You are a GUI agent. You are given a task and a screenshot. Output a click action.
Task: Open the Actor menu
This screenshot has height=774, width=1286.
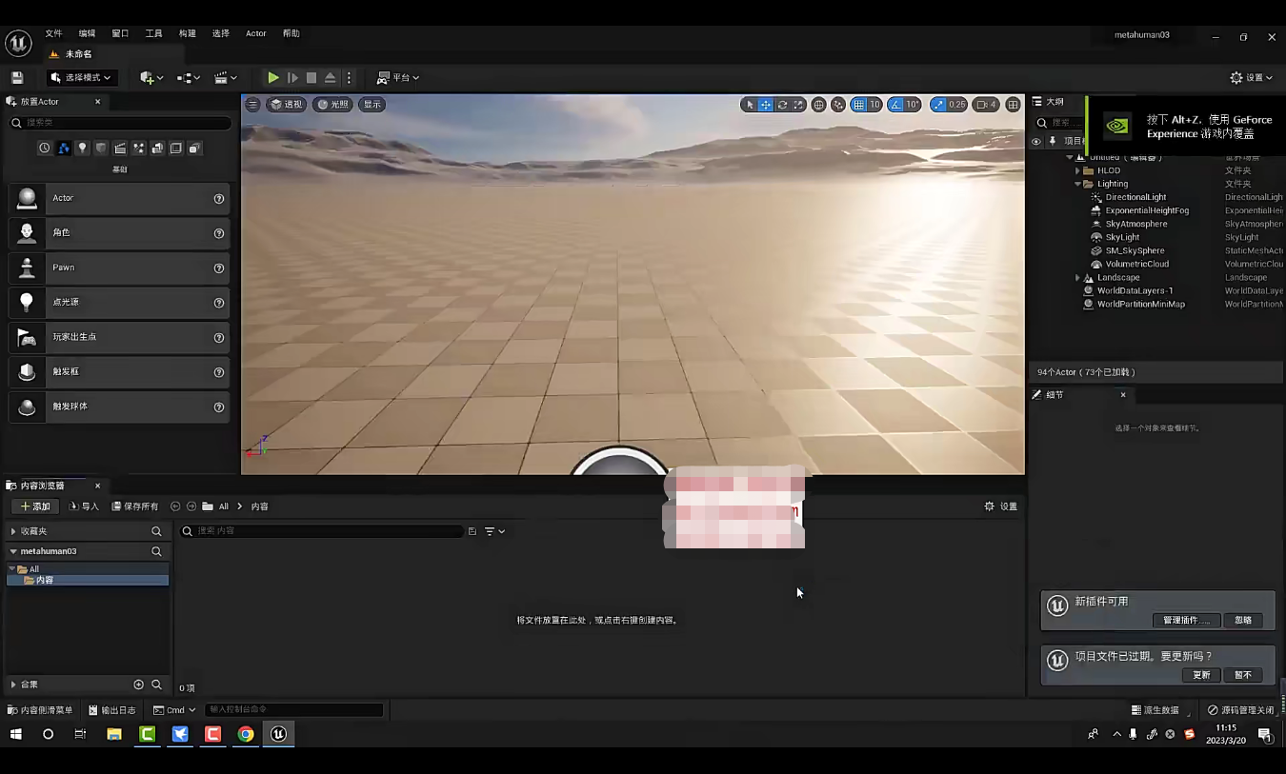click(256, 33)
